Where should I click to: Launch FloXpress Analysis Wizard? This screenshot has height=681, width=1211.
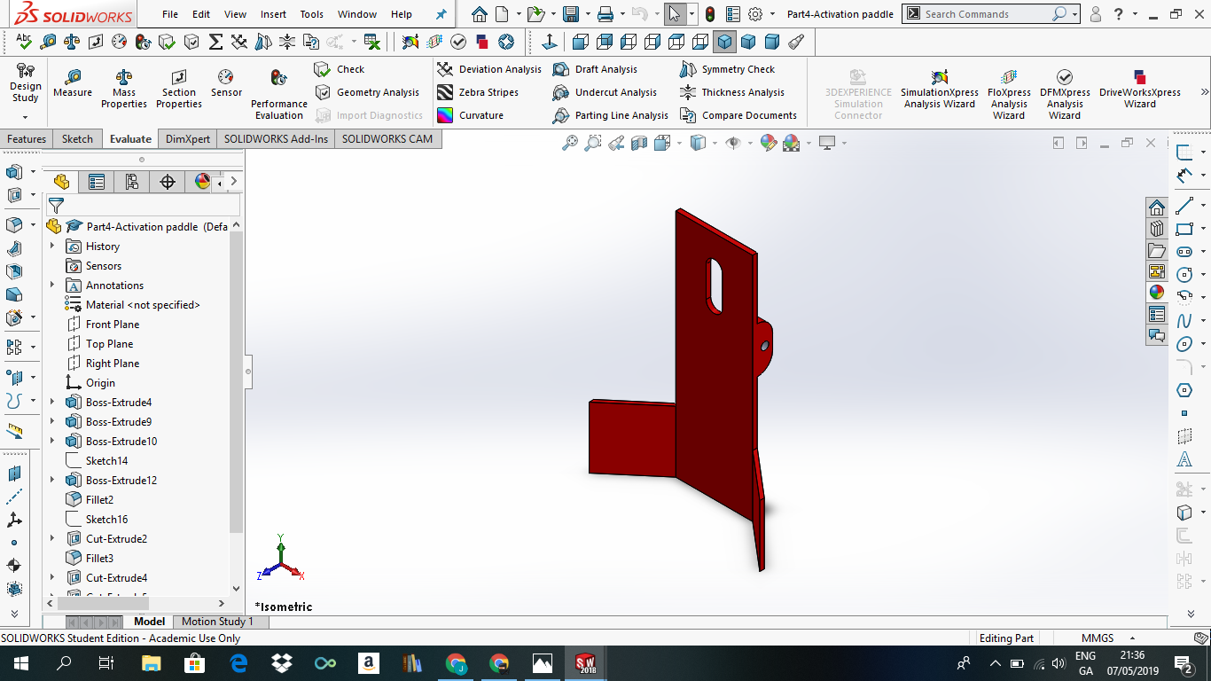pos(1009,95)
